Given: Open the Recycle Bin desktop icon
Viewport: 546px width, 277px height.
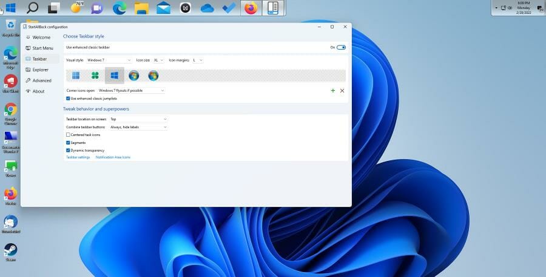Looking at the screenshot, I should (x=10, y=28).
